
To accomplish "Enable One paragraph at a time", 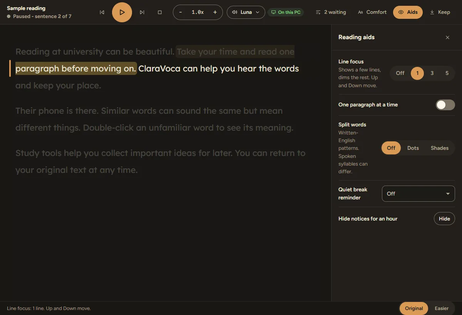I will pos(445,105).
